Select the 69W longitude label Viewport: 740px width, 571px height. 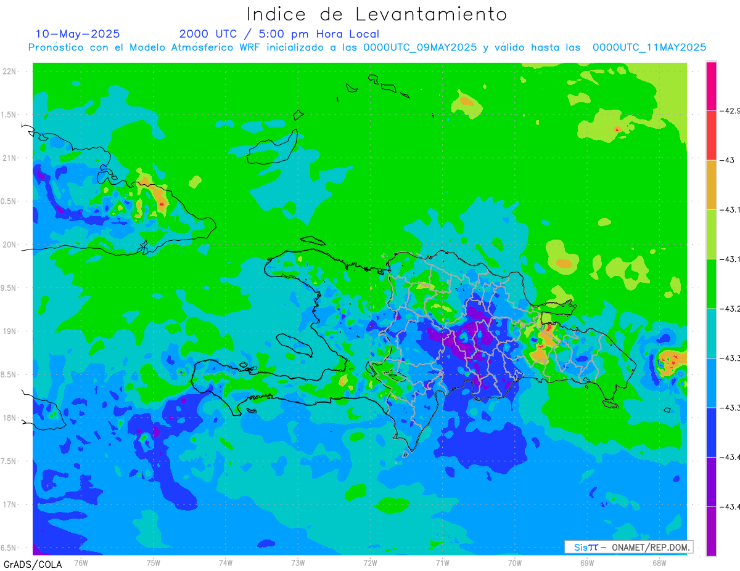(587, 562)
